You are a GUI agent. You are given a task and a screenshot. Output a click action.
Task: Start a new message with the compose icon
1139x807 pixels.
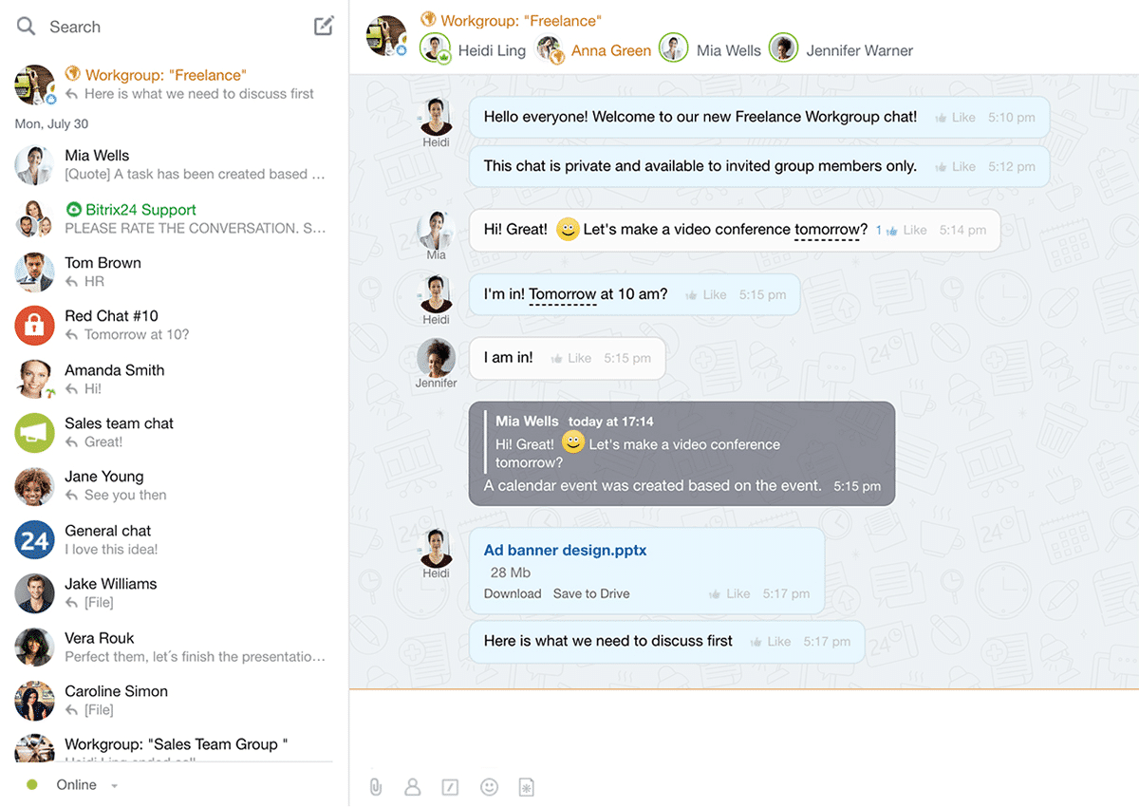pos(323,26)
